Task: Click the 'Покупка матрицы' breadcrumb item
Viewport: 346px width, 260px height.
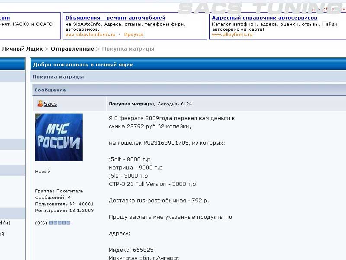Action: tap(128, 49)
